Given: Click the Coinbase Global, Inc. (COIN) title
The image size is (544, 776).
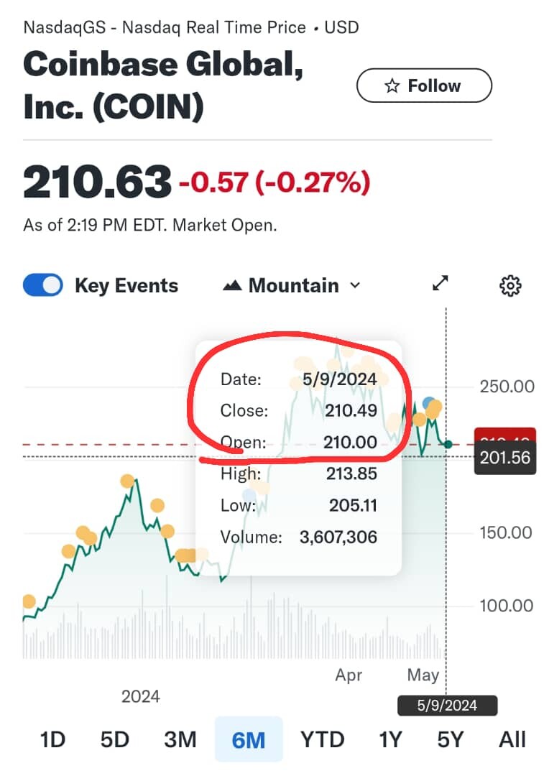Looking at the screenshot, I should pos(163,86).
